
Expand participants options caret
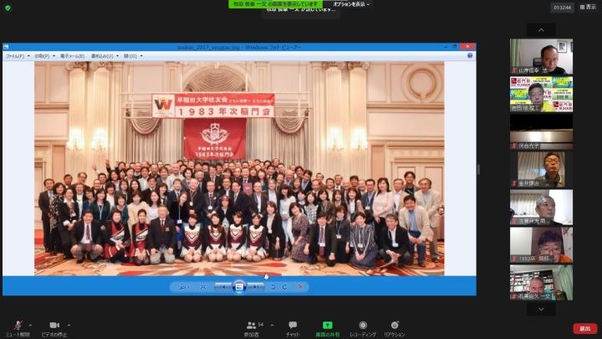point(272,325)
